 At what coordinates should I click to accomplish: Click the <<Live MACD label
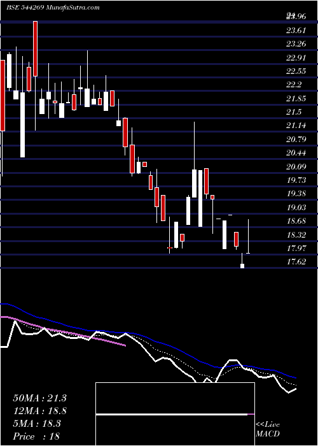(x=268, y=429)
